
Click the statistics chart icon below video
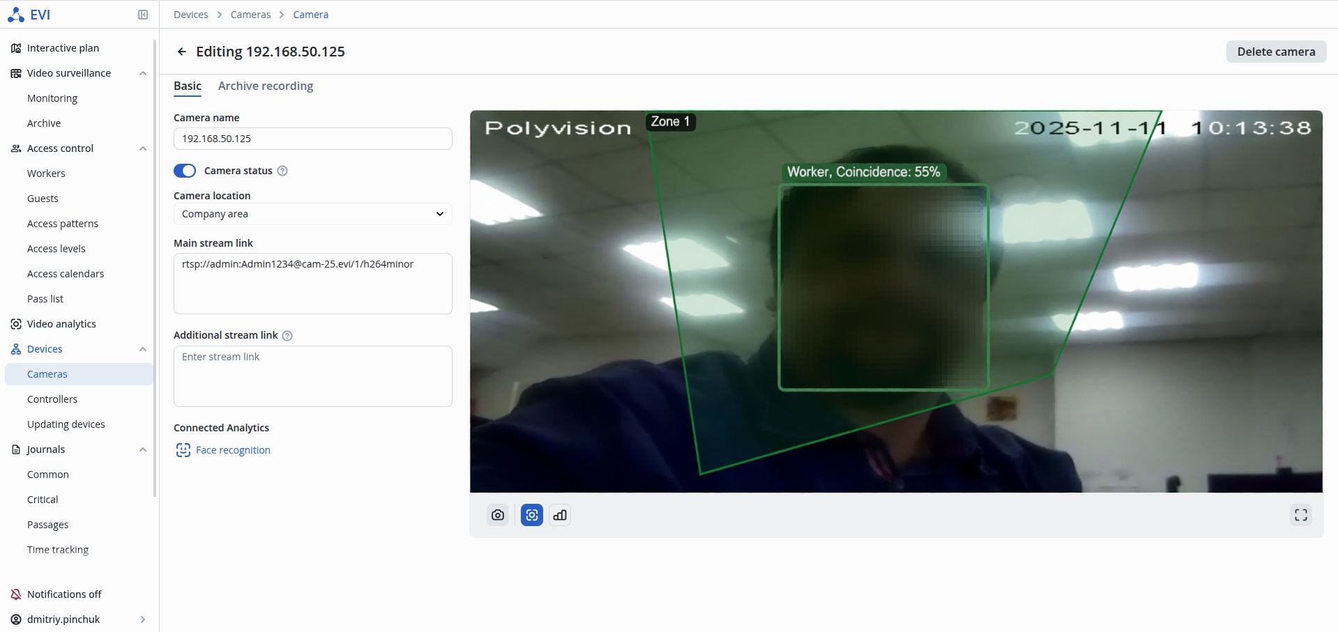[560, 515]
